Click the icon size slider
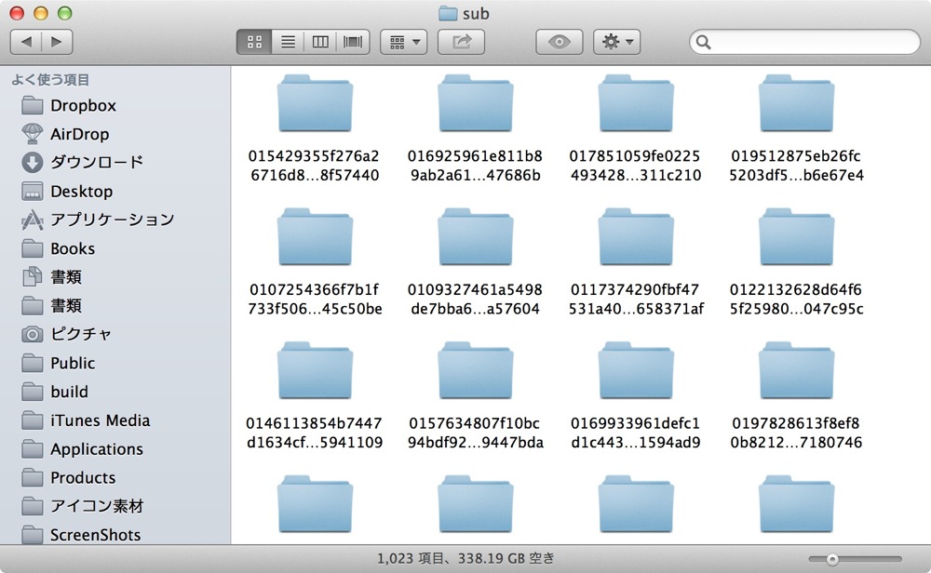Viewport: 931px width, 573px height. click(855, 559)
